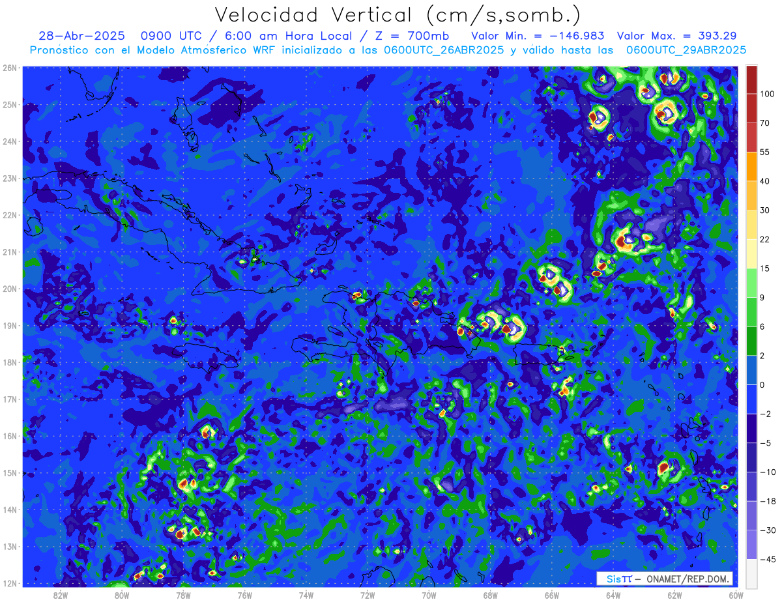
Task: Click the '-2' color scale label
Action: (764, 413)
